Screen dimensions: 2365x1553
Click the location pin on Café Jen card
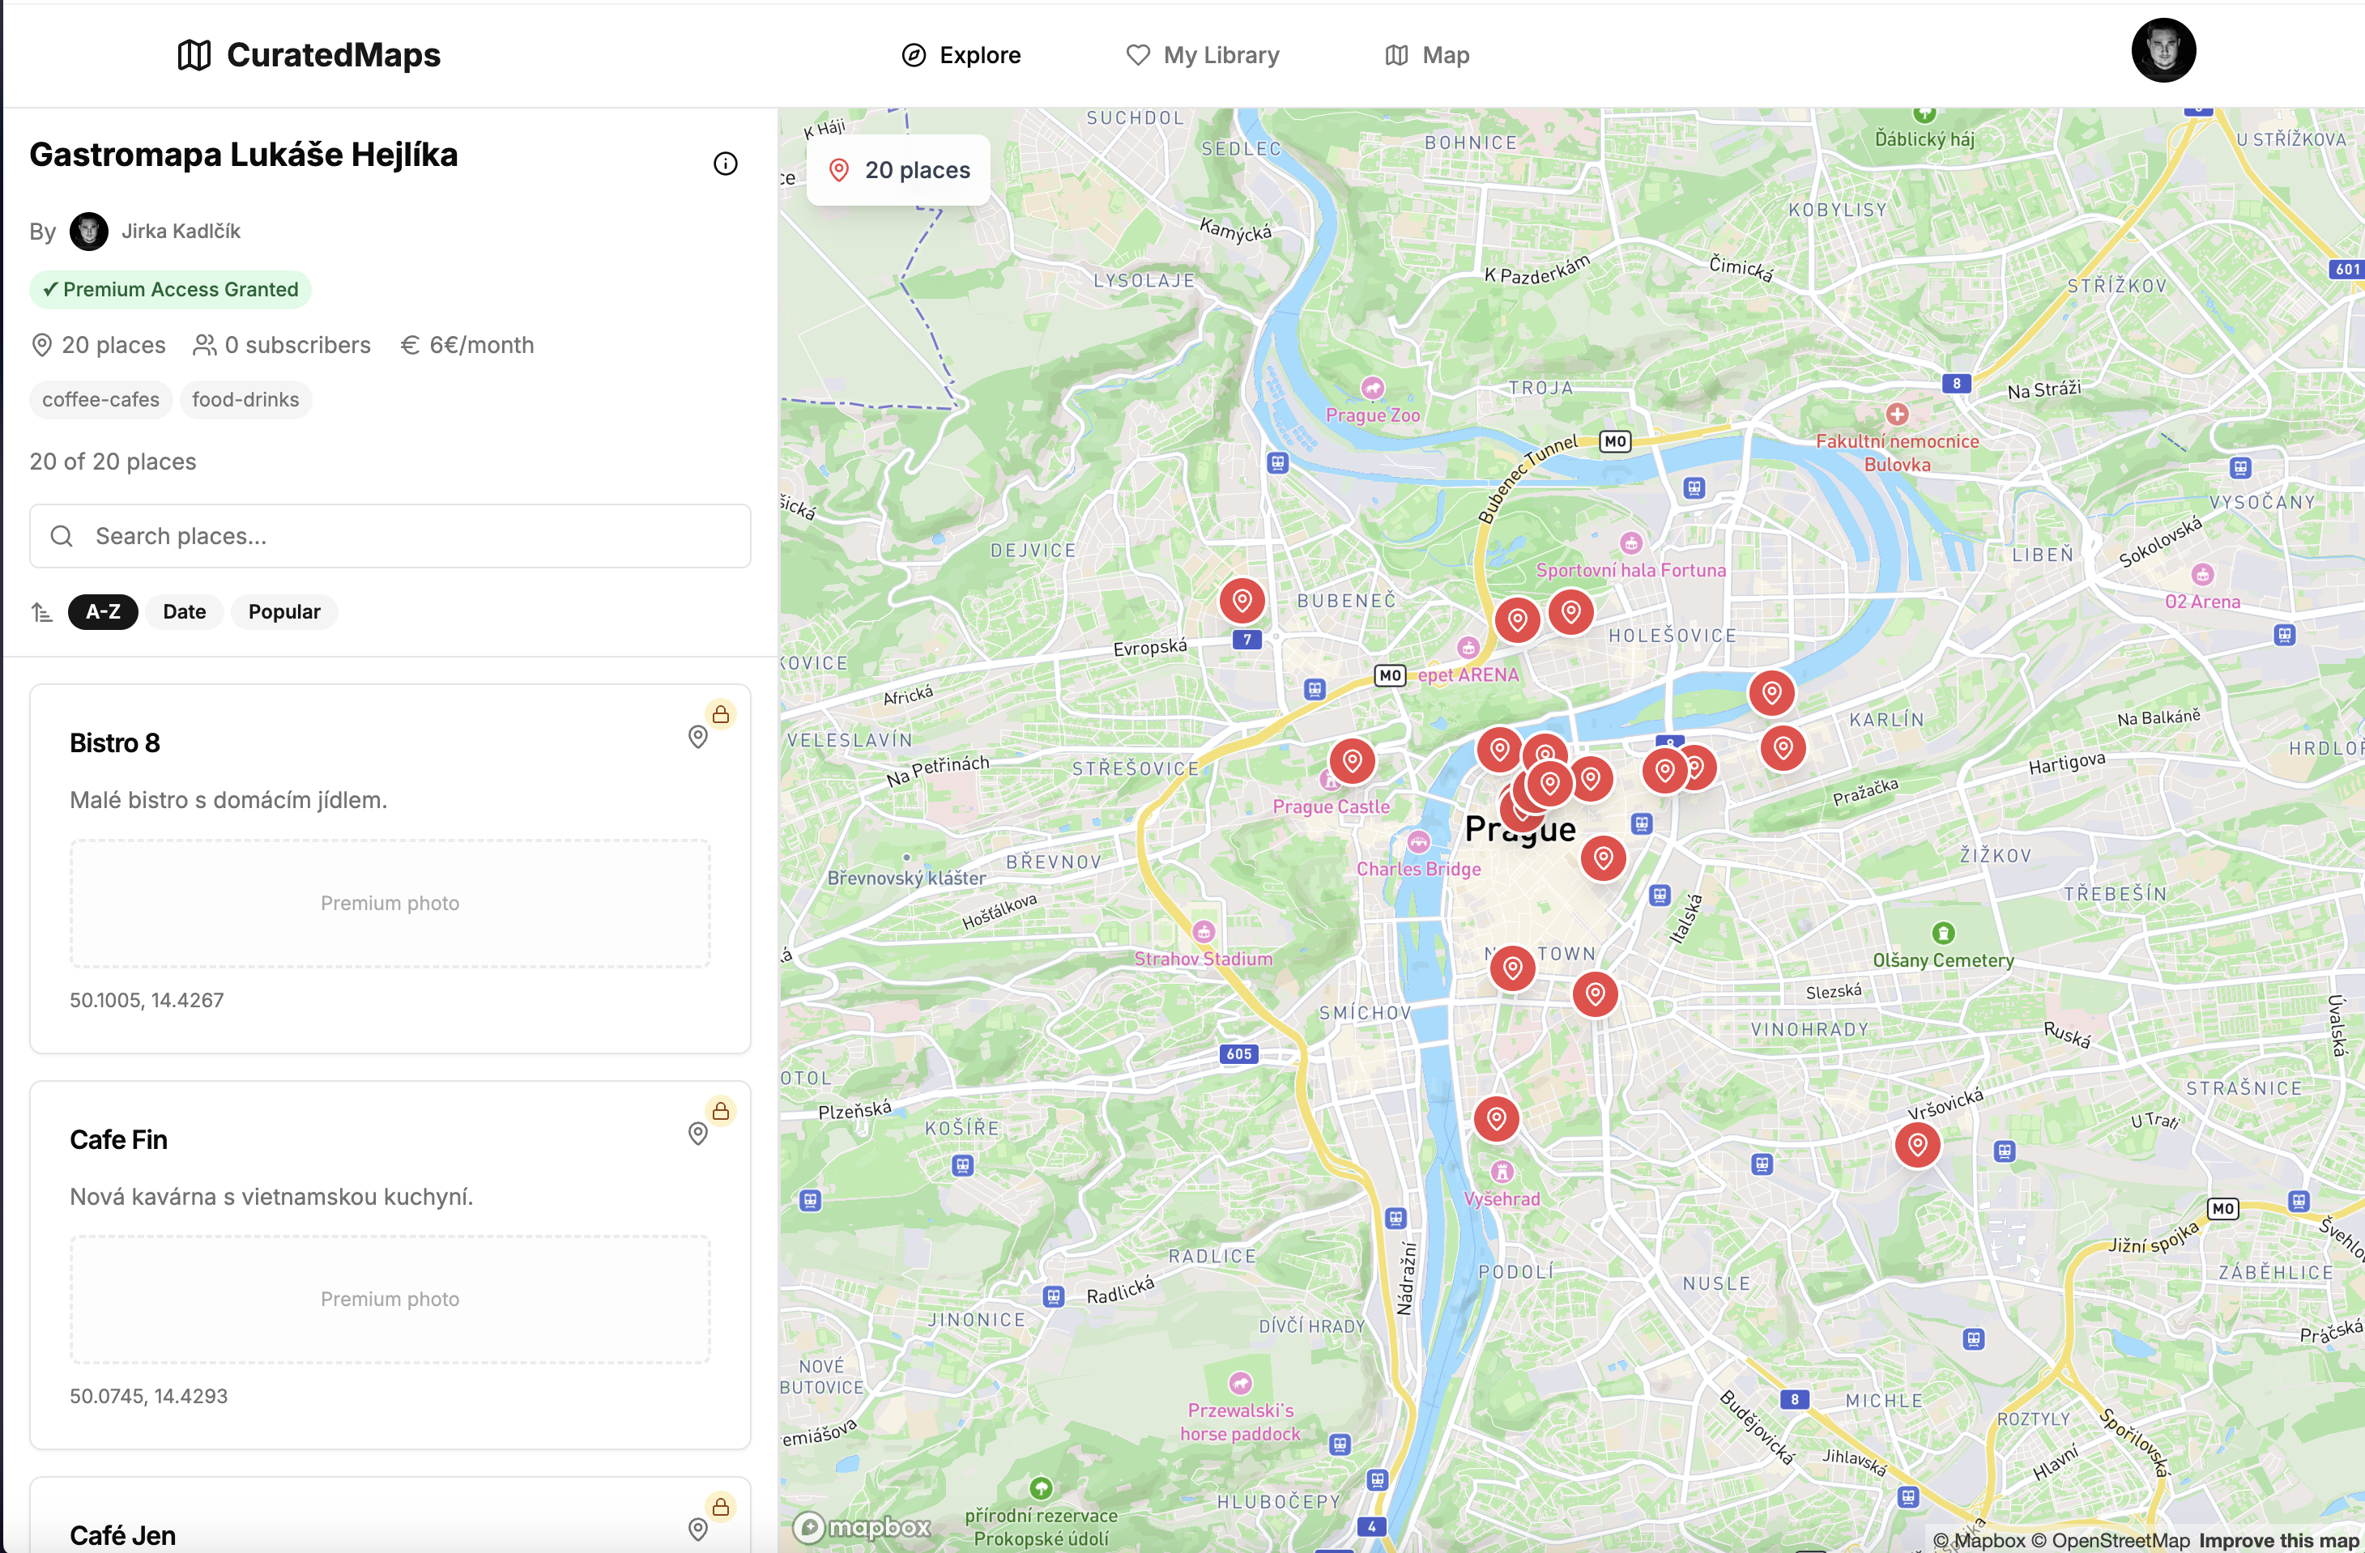point(697,1530)
